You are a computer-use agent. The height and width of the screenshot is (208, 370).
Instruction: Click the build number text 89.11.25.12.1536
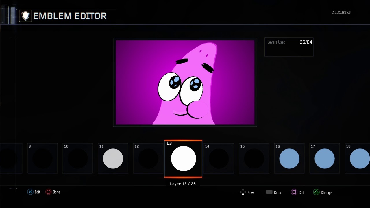coord(341,12)
